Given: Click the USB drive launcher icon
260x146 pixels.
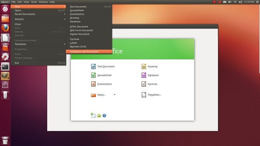Looking at the screenshot, I should [5, 95].
